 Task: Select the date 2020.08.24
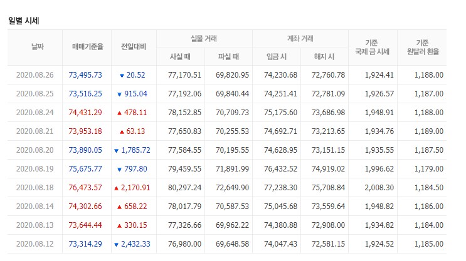(34, 113)
